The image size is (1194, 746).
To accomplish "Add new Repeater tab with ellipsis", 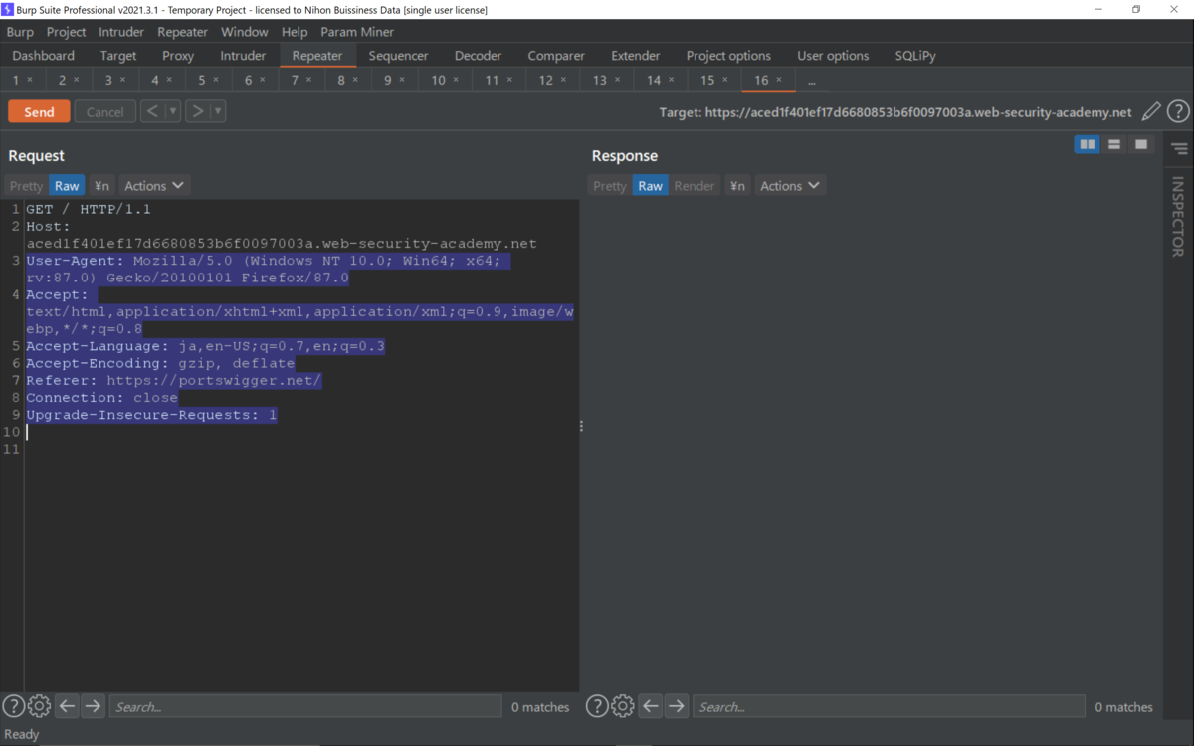I will (812, 80).
